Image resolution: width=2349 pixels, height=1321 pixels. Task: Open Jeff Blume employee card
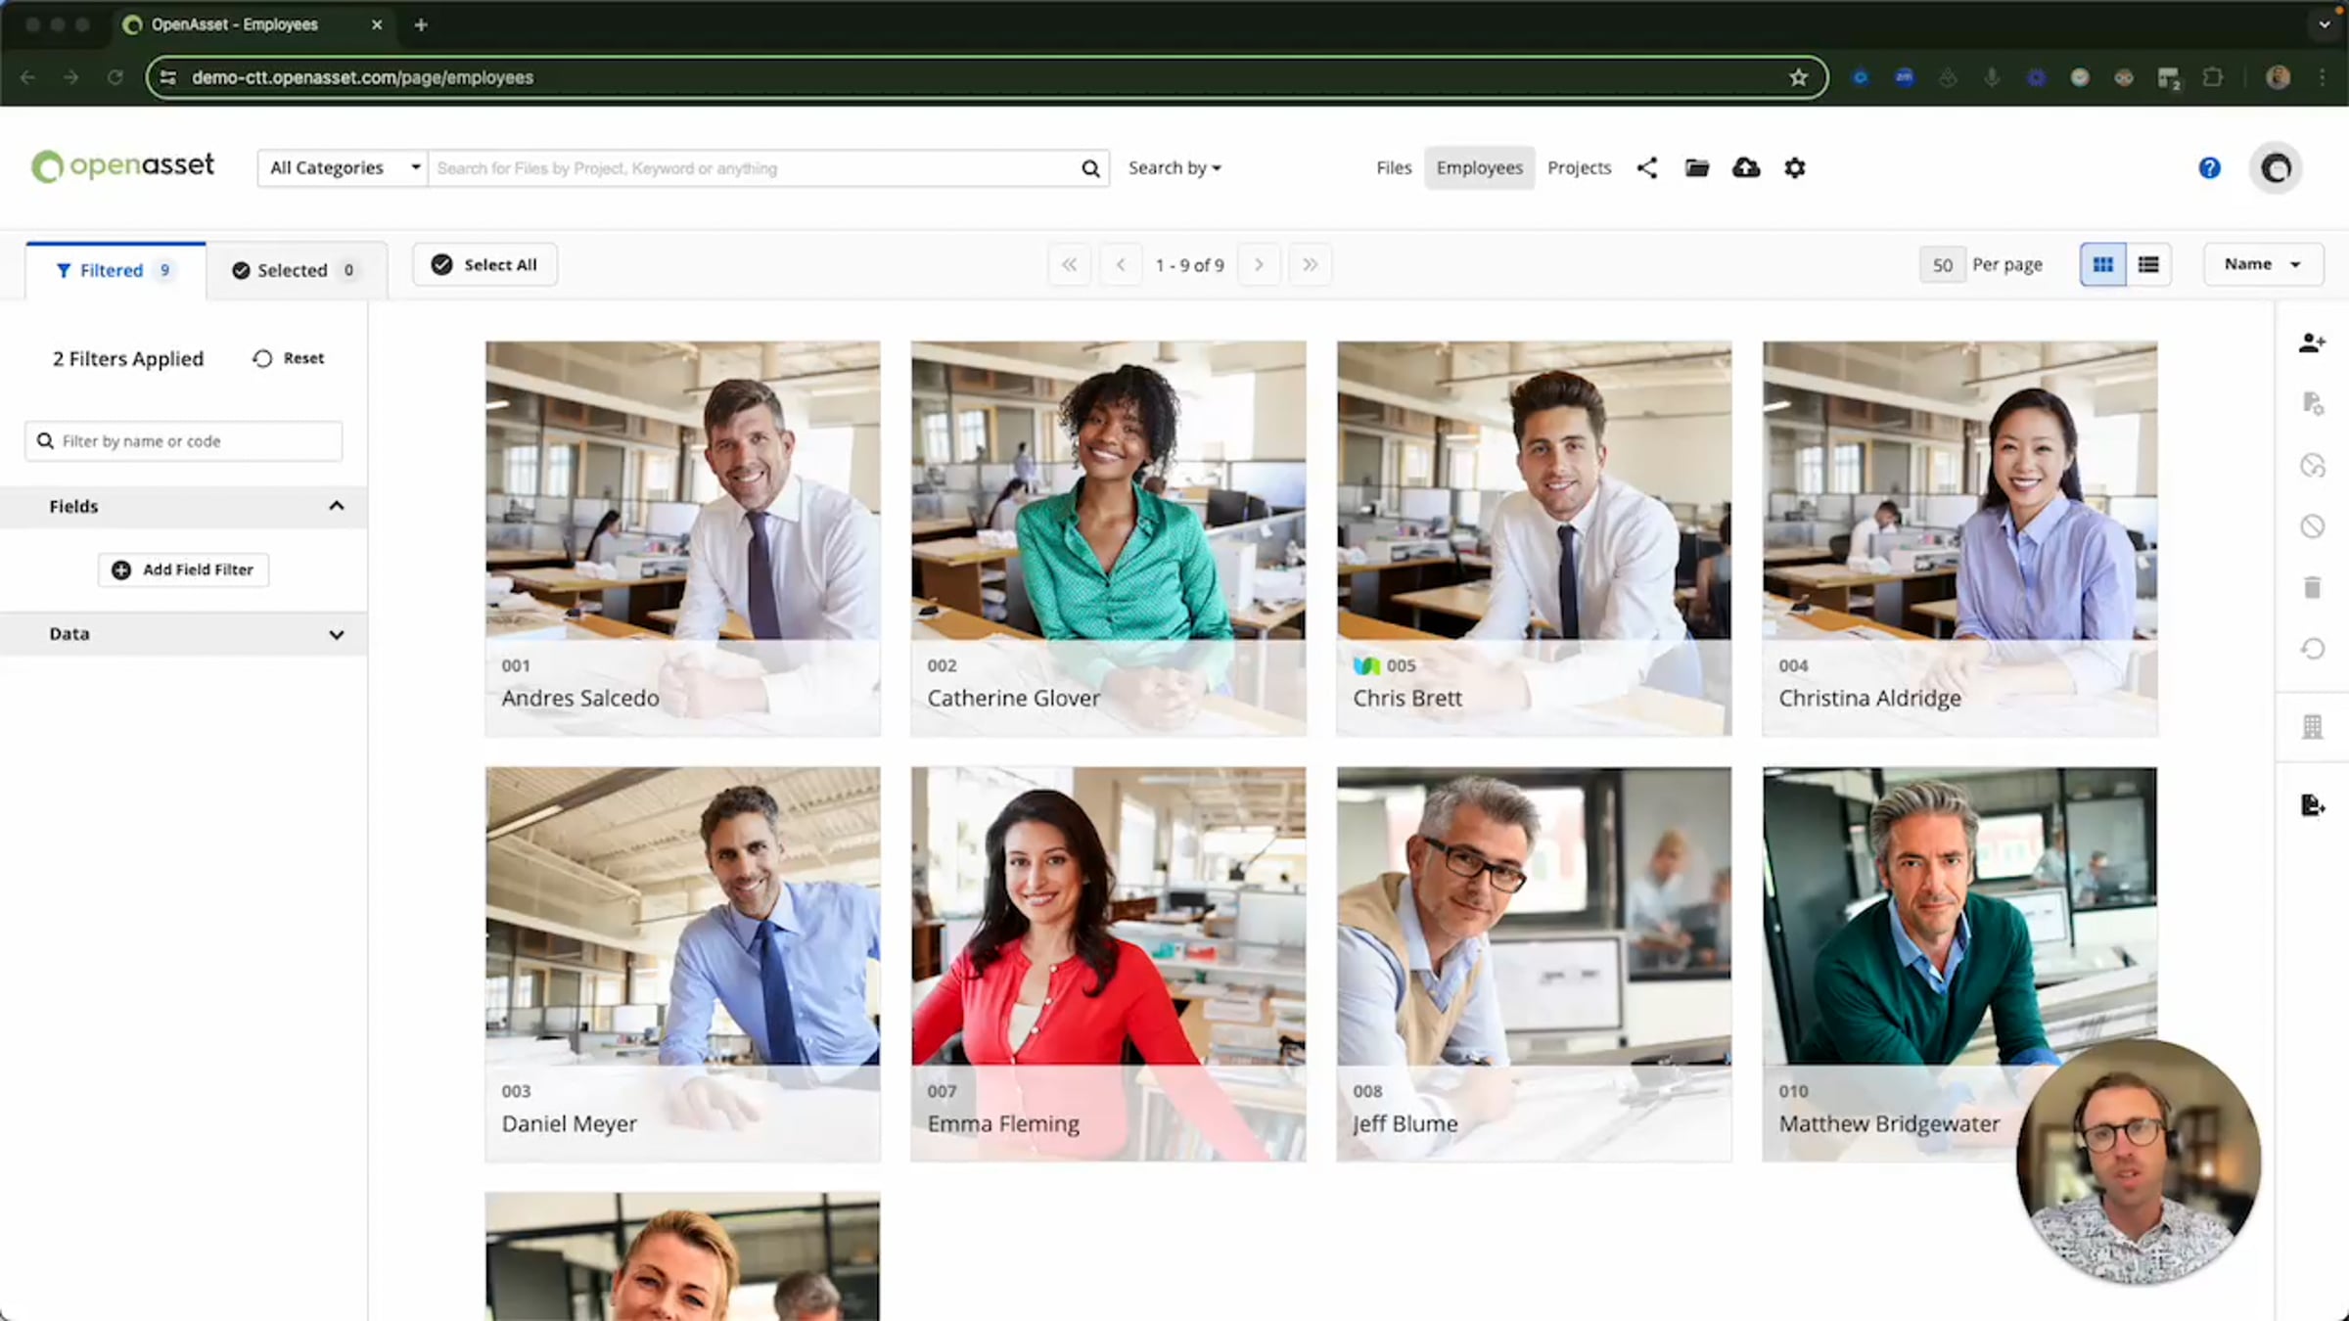pos(1535,964)
